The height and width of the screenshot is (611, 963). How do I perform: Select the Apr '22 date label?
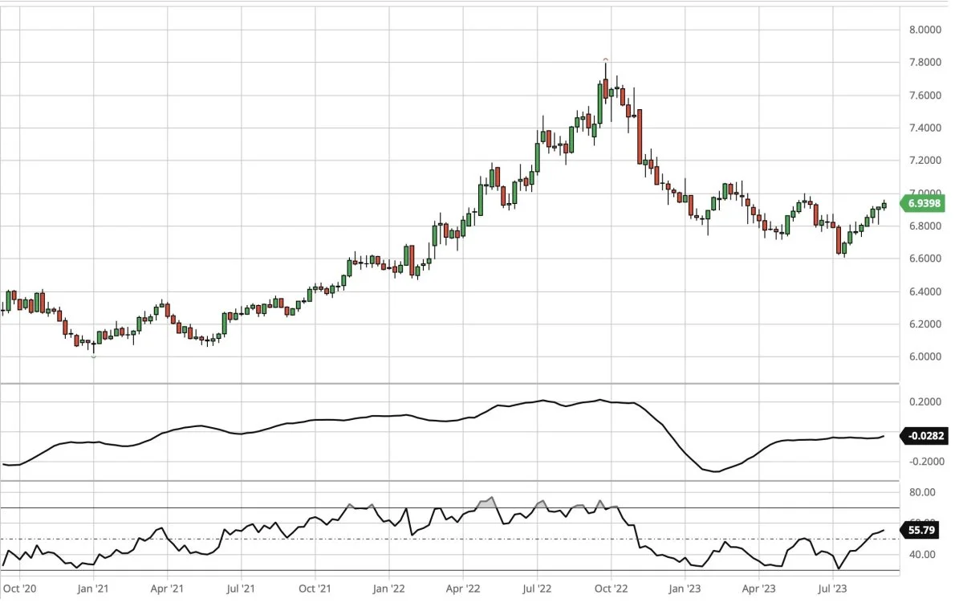(462, 589)
